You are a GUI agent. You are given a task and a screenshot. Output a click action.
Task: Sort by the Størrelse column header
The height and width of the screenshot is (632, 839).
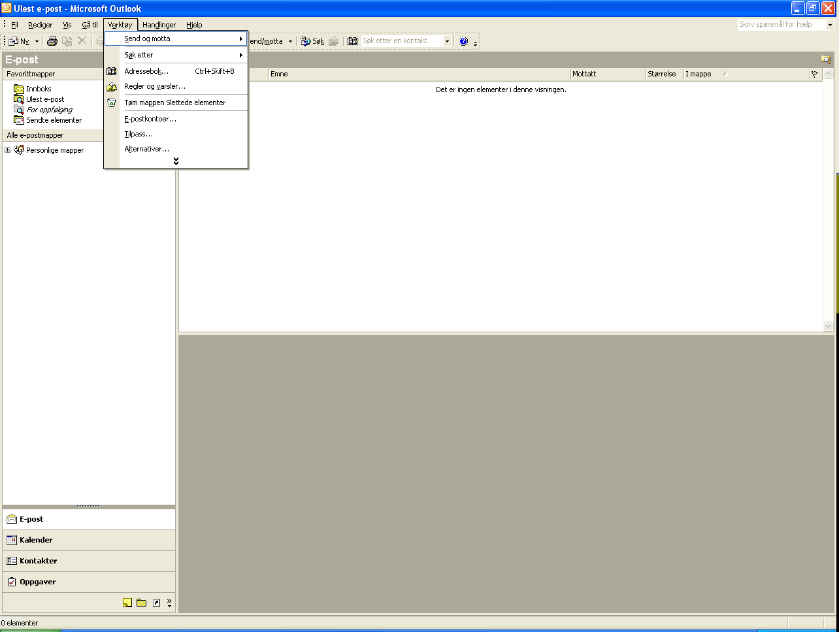pos(665,74)
